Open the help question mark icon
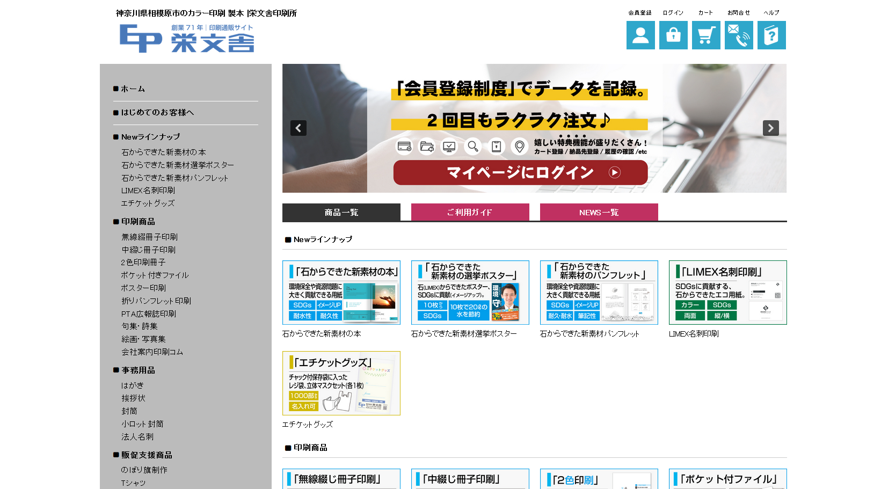 click(771, 35)
